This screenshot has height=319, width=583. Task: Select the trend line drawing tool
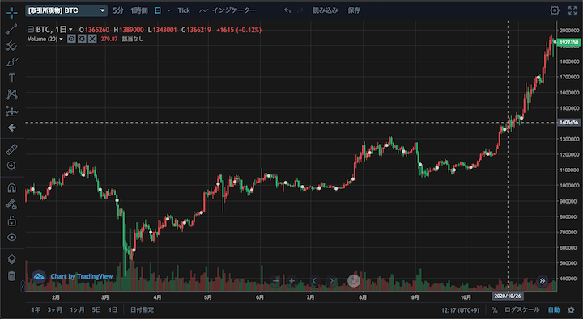(12, 29)
